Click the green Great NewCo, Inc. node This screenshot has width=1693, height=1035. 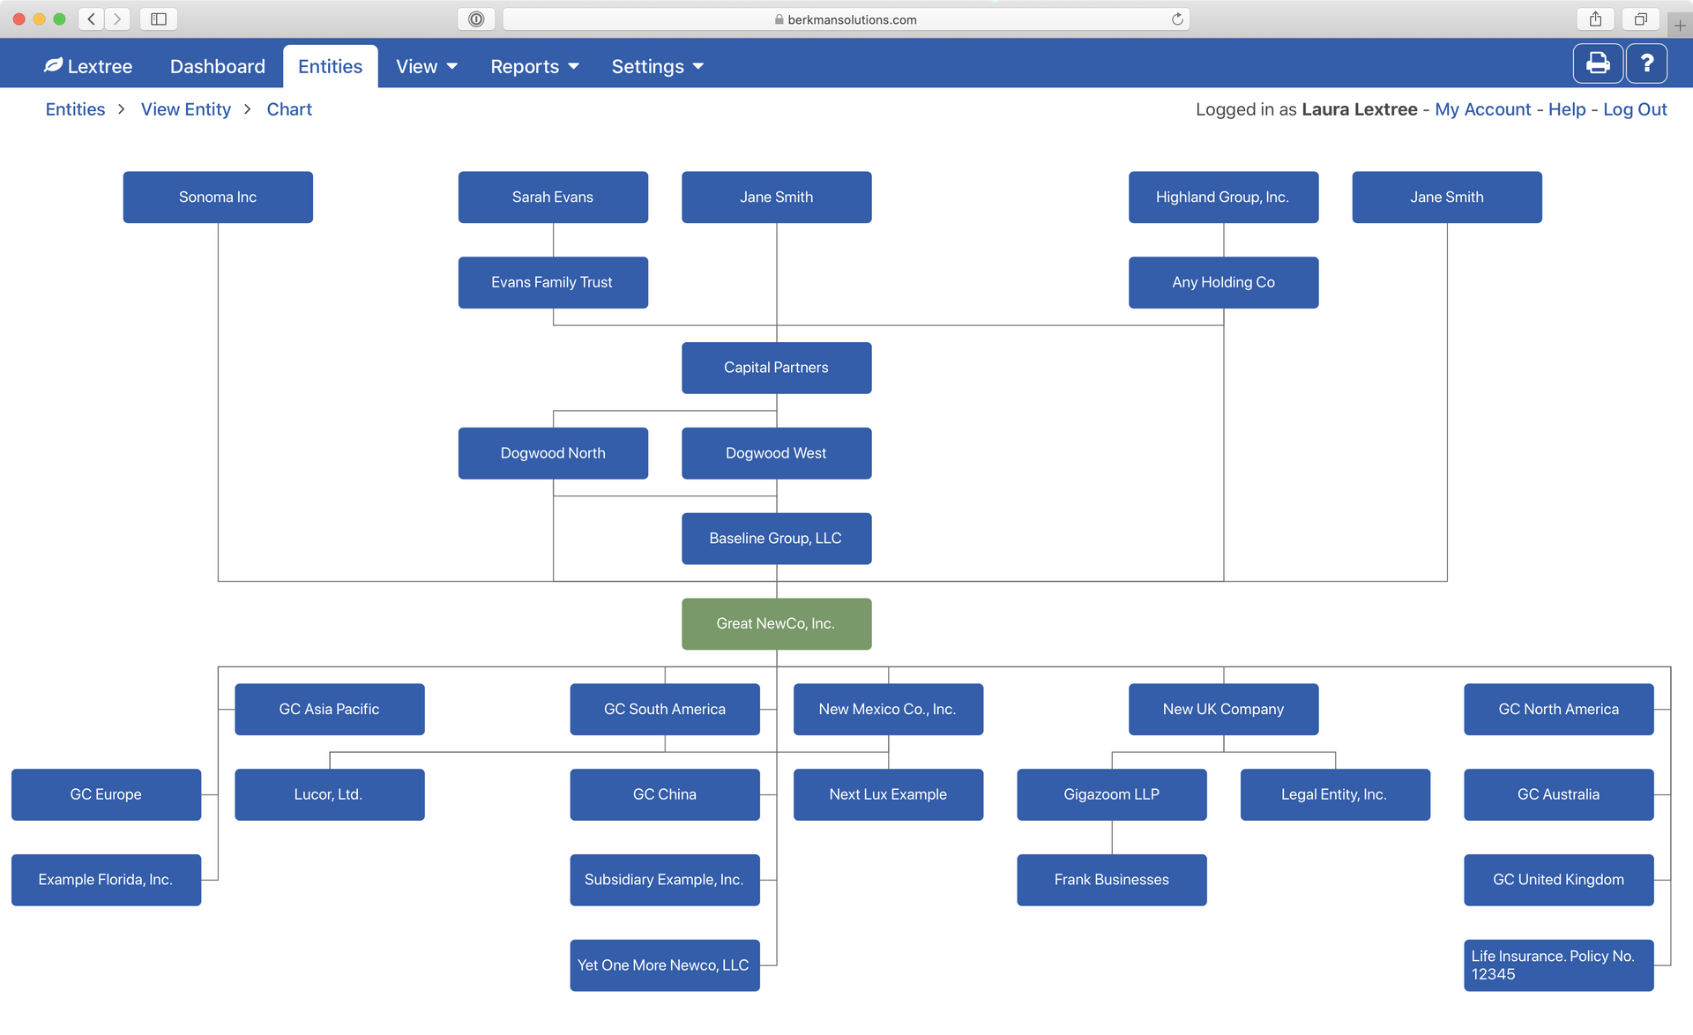776,624
